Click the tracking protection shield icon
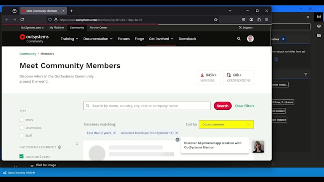Screen dimensions: 324x182 [x=50, y=19]
